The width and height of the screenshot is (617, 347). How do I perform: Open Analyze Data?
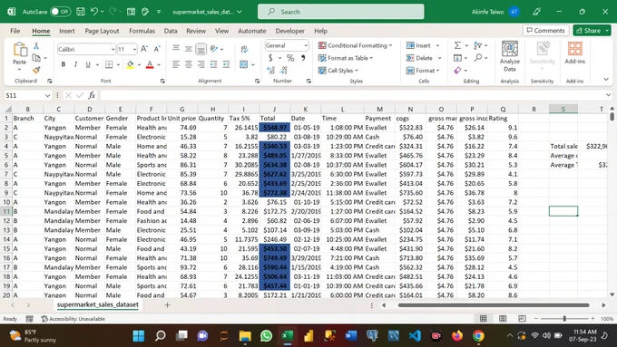(x=510, y=57)
